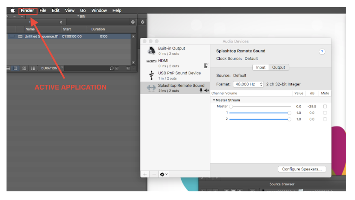Image resolution: width=355 pixels, height=200 pixels.
Task: Open the File menu
Action: [x=43, y=10]
